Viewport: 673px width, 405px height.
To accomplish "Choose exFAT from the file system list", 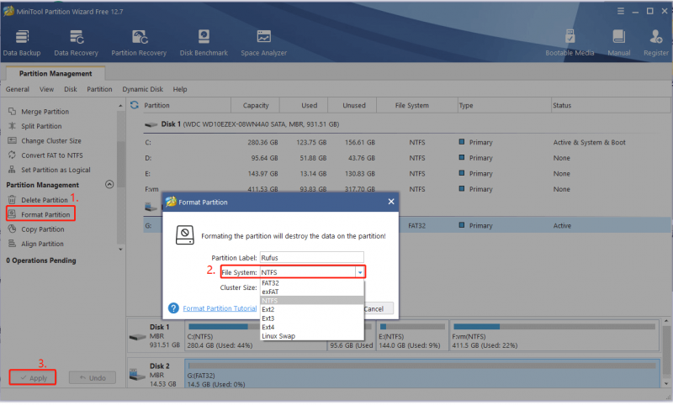I will pos(312,292).
